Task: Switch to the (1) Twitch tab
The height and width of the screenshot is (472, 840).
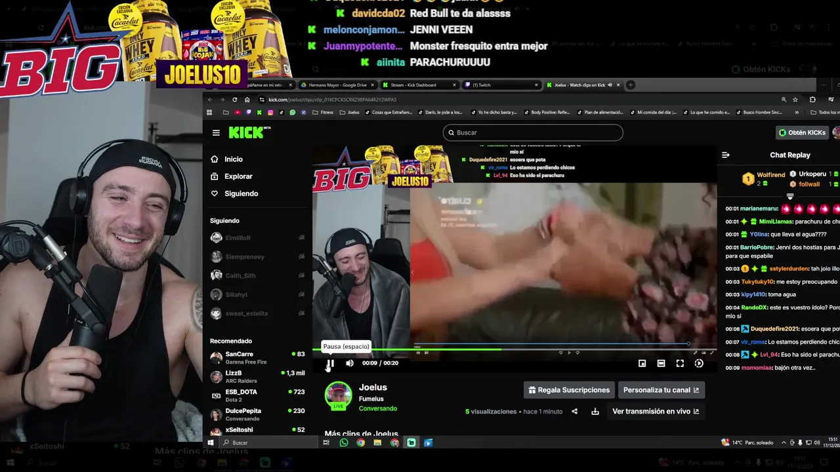Action: (x=500, y=85)
